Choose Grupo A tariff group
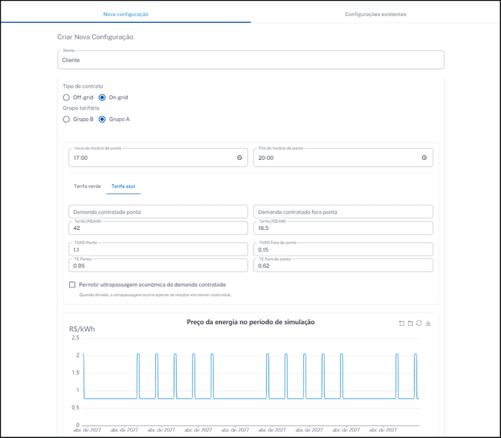 [x=102, y=119]
